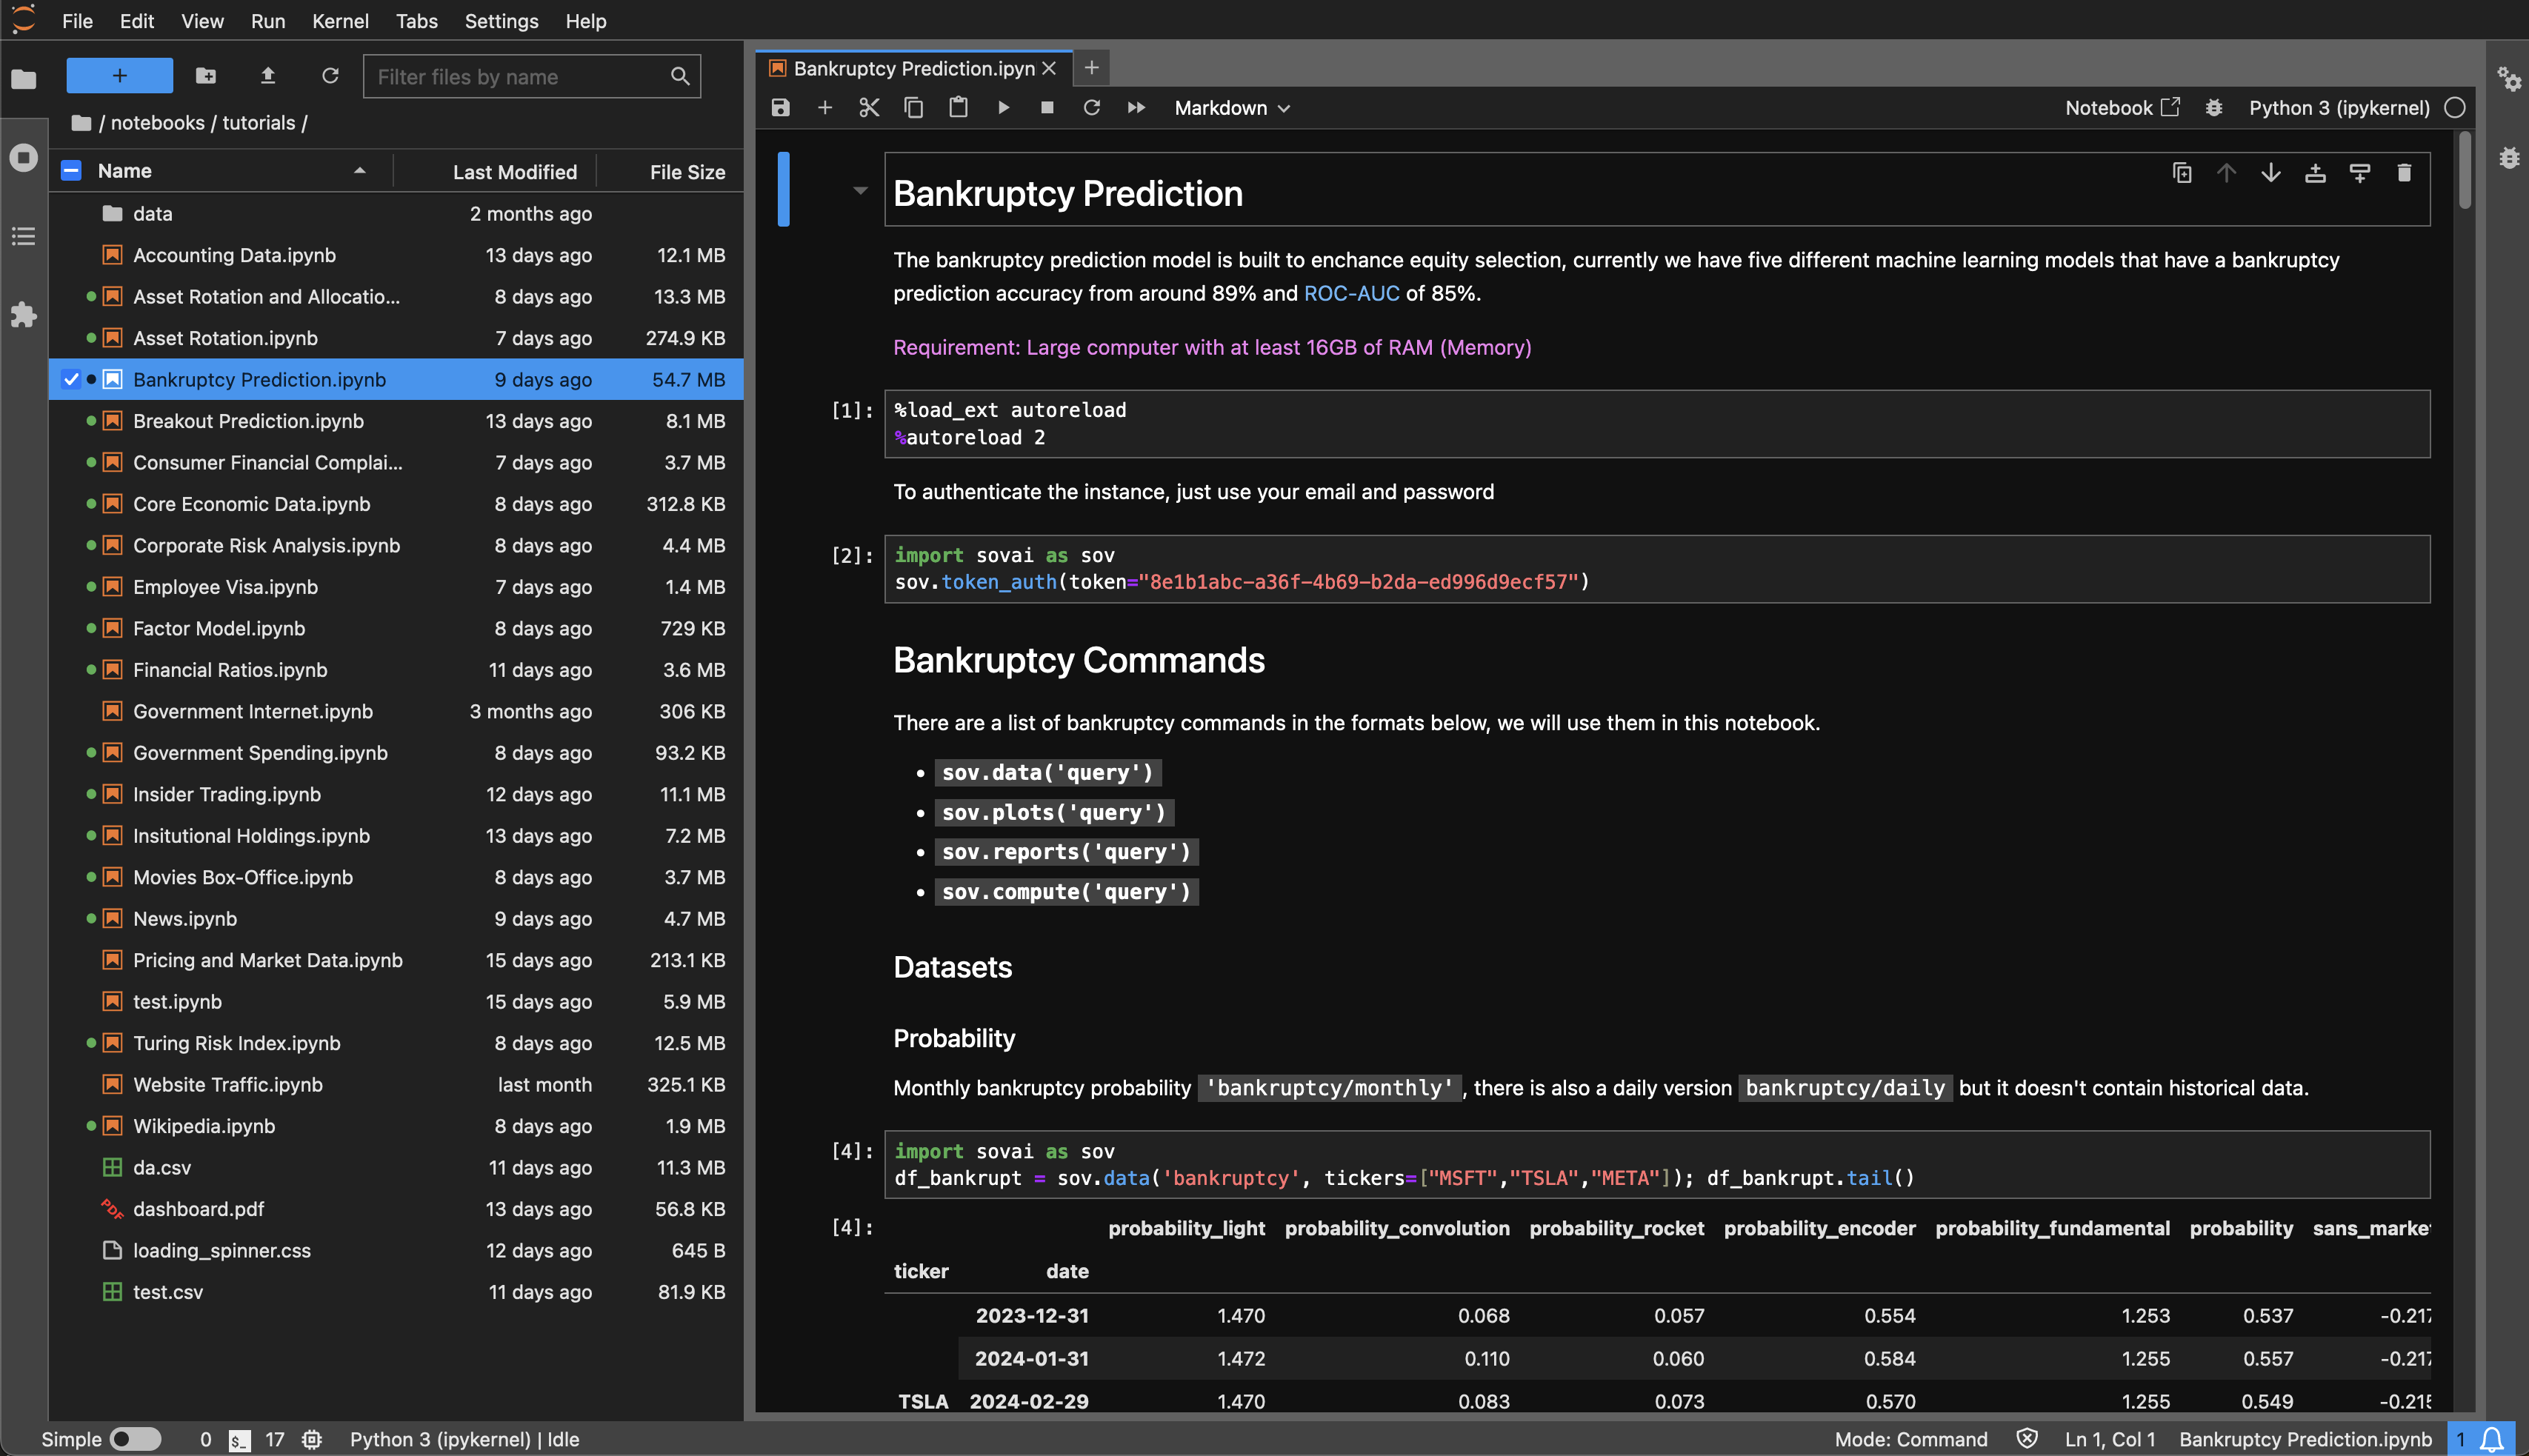This screenshot has width=2529, height=1456.
Task: Collapse the Bankruptcy Prediction heading section
Action: (859, 190)
